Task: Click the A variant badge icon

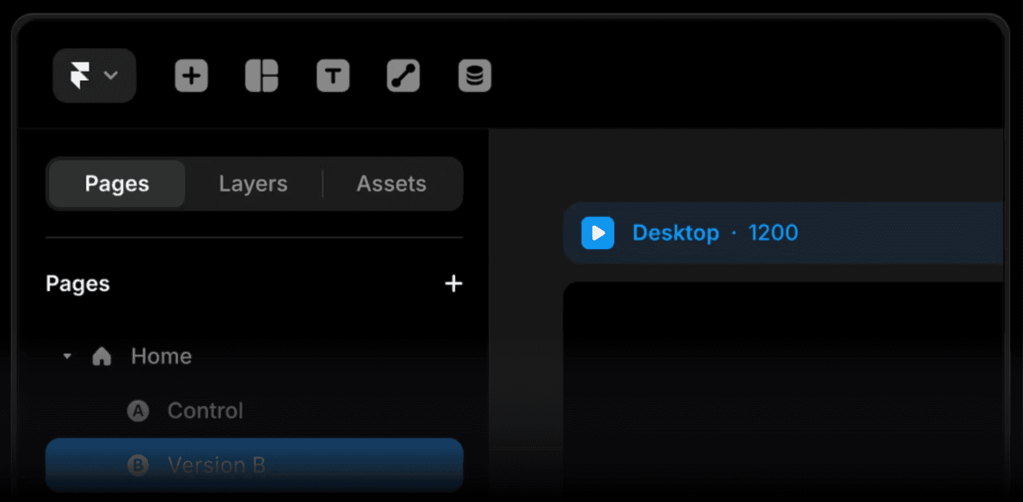Action: point(138,411)
